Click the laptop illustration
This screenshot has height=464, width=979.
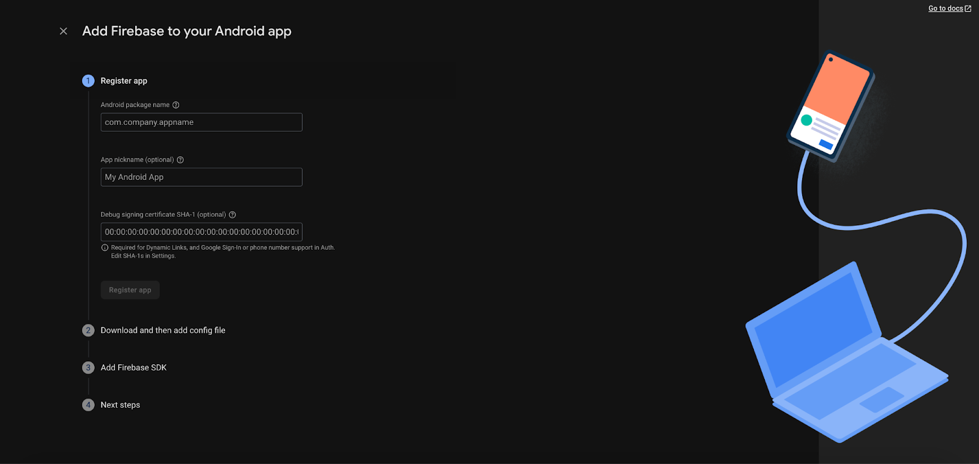coord(847,353)
